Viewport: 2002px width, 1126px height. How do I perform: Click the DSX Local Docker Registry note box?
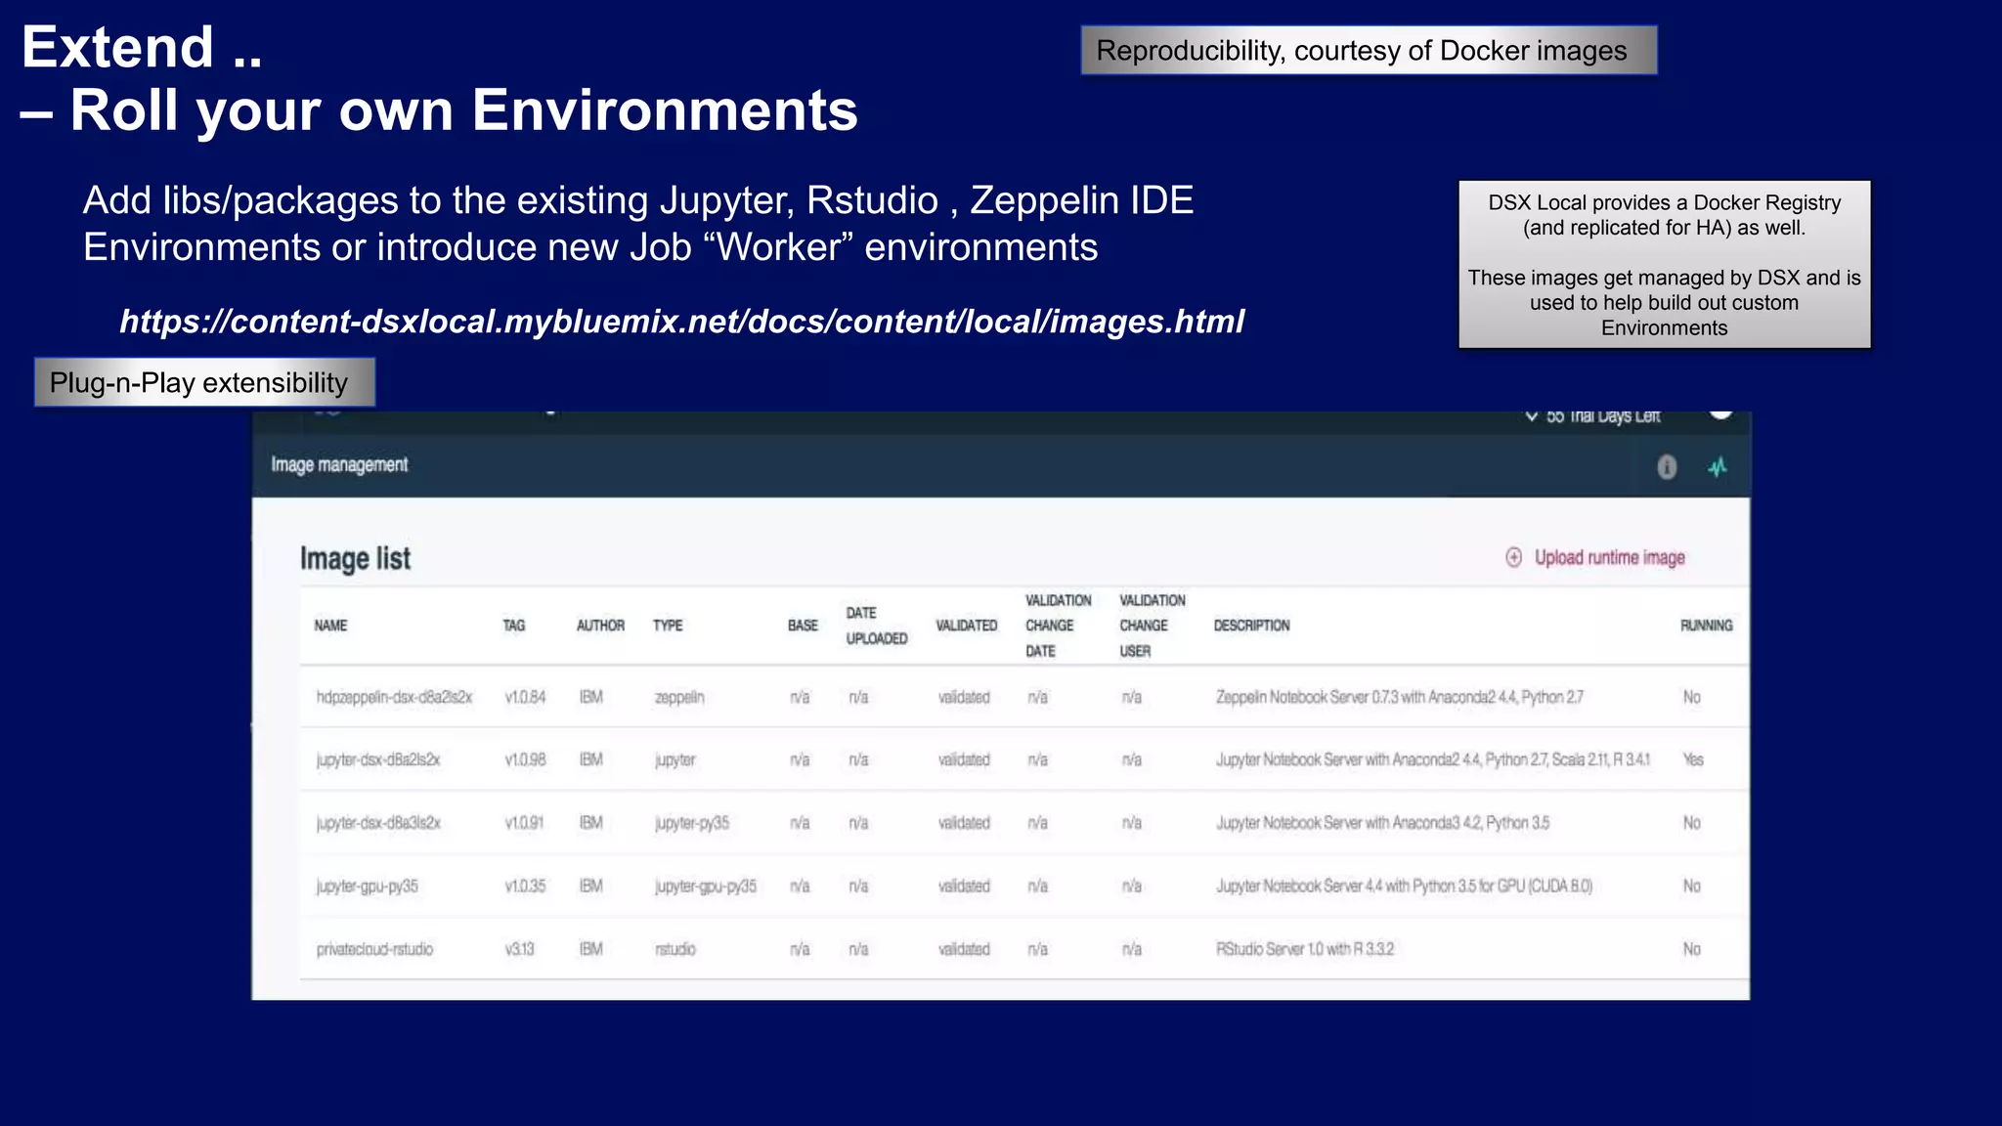click(x=1664, y=264)
